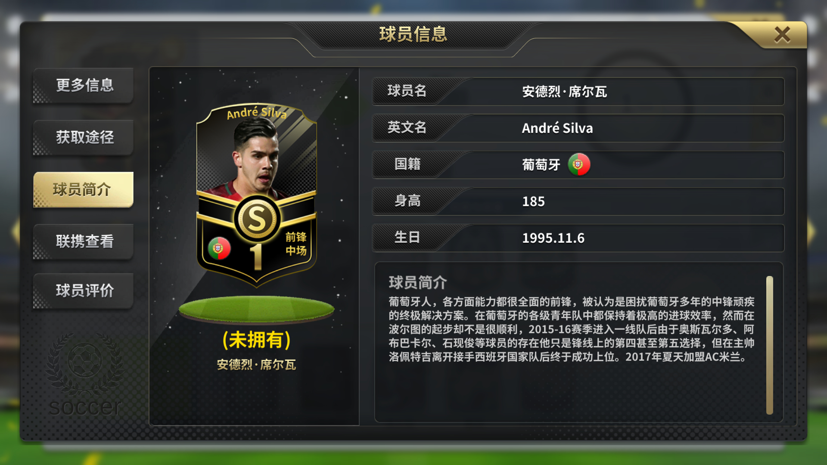Click the Portugal flag on player card

[x=219, y=248]
